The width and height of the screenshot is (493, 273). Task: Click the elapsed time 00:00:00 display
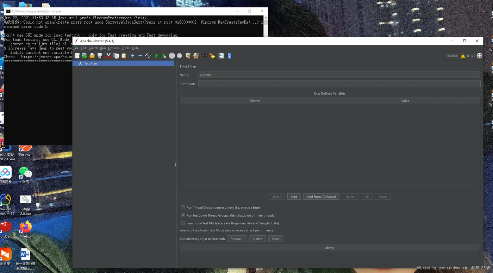coord(453,56)
